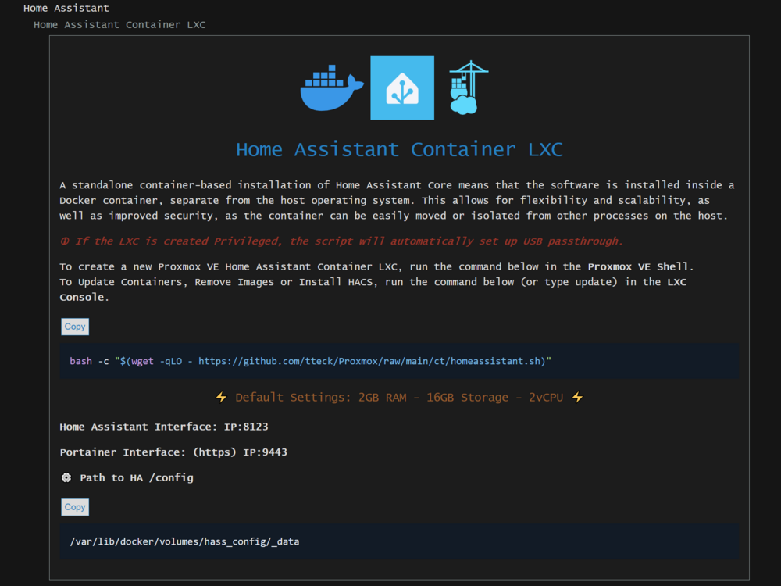Click the Home Assistant house logo
The image size is (781, 586).
tap(402, 88)
